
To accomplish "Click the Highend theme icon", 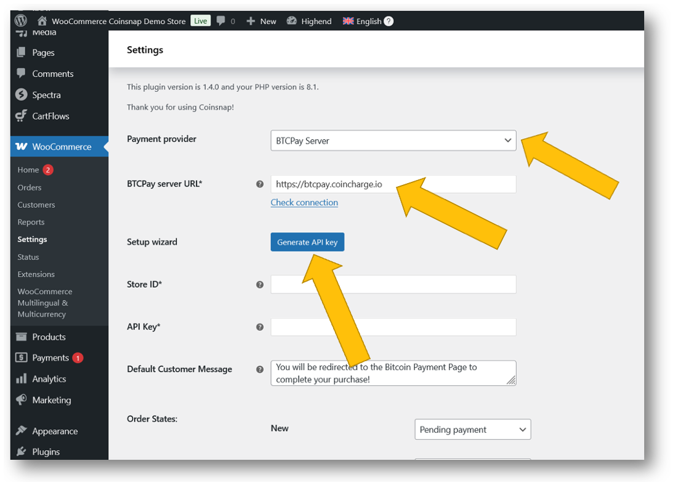I will [291, 20].
